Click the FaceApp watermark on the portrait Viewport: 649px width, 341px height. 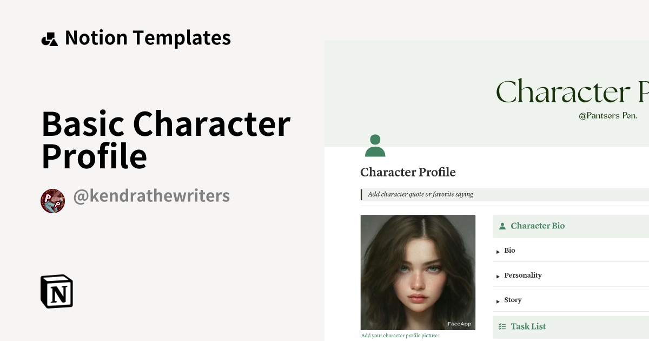click(459, 323)
